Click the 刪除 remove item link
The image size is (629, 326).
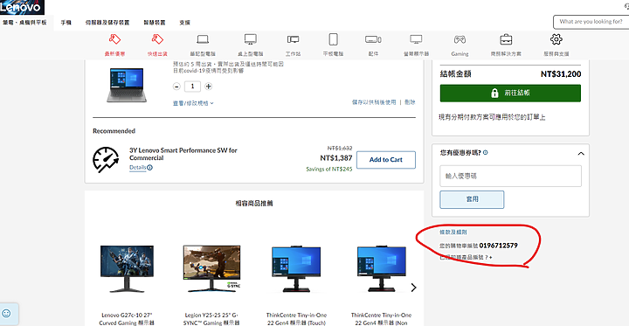click(x=410, y=102)
